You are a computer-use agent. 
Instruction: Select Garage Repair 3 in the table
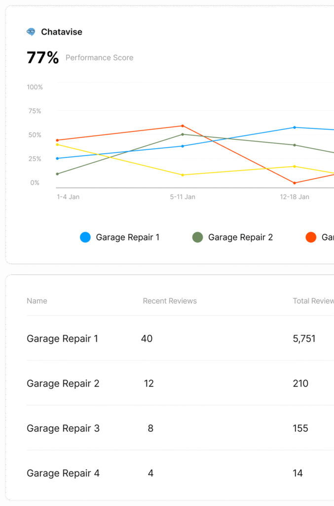pos(63,428)
